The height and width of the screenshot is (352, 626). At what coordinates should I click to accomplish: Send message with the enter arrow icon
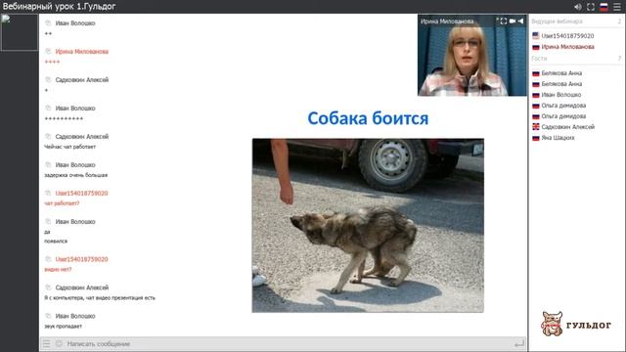[x=519, y=343]
